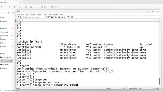Click the Print icon in SecureCRT

(56, 17)
